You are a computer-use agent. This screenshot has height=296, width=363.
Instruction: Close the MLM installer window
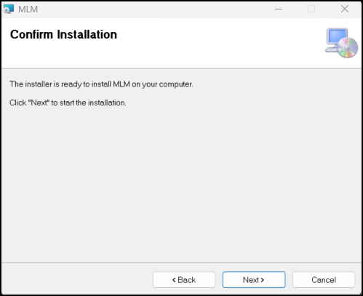tap(345, 9)
